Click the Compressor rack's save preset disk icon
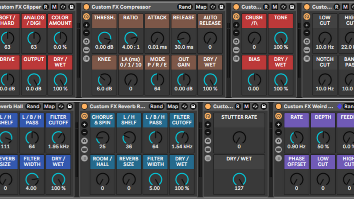Screen dimensions: 354x199 pos(221,7)
